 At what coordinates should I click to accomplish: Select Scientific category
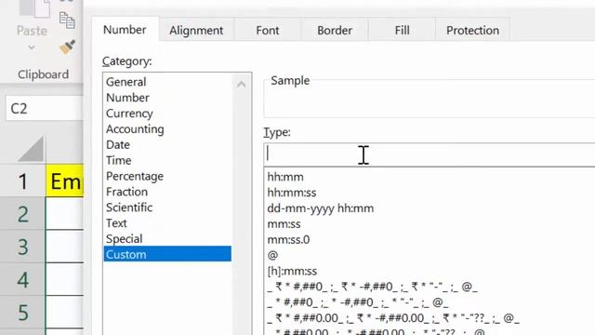click(x=167, y=208)
